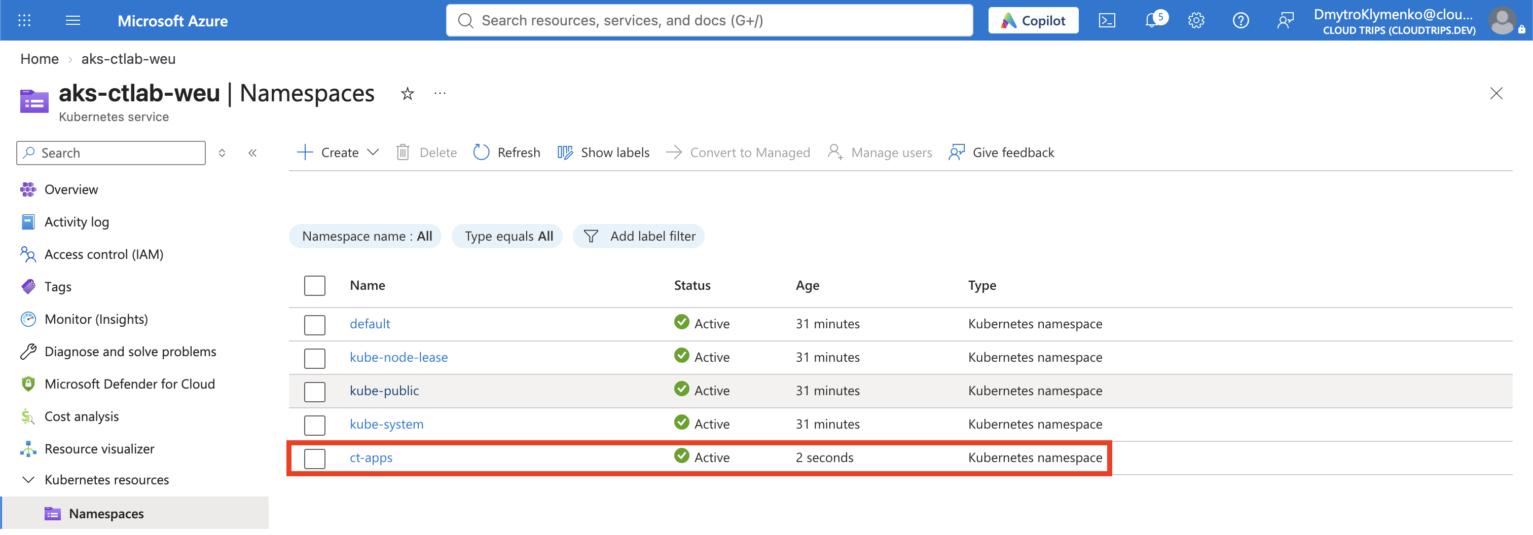
Task: Open the Namespace name filter pill
Action: tap(366, 236)
